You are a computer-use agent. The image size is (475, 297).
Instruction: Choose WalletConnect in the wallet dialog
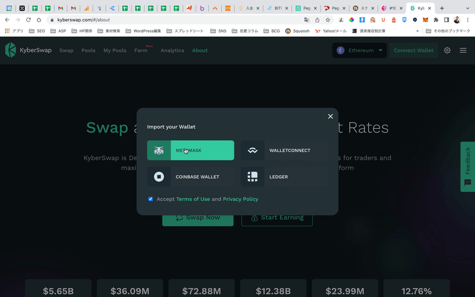[x=284, y=150]
